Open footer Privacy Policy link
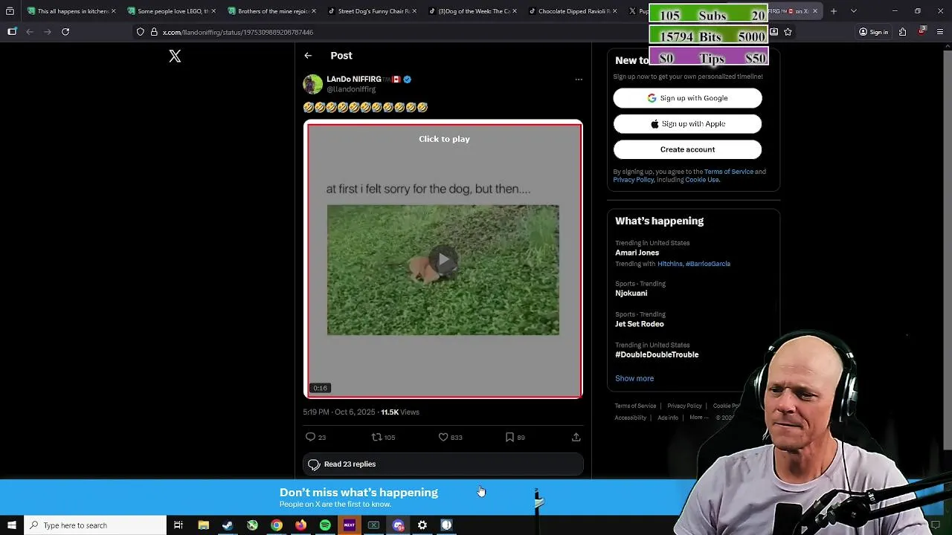The image size is (952, 535). [x=684, y=406]
